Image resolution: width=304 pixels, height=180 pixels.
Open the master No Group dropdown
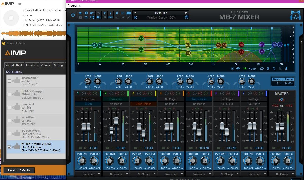[x=282, y=174]
